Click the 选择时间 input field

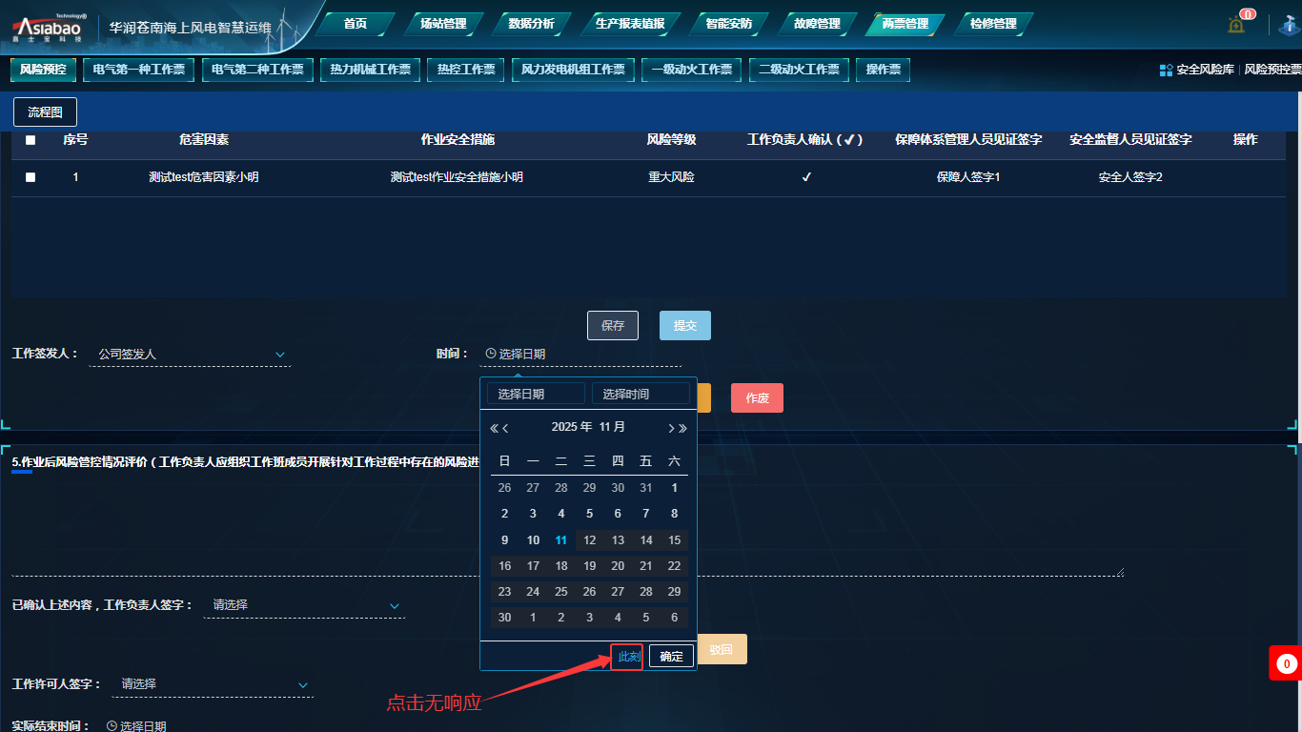[x=641, y=394]
